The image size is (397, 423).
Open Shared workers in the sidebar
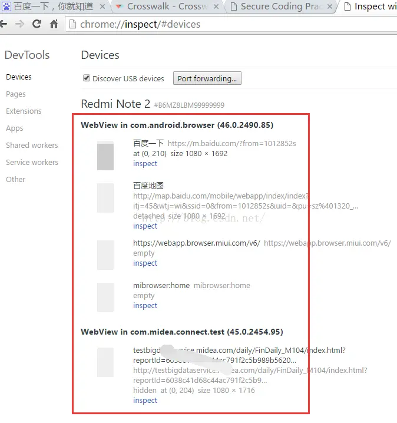pos(32,145)
